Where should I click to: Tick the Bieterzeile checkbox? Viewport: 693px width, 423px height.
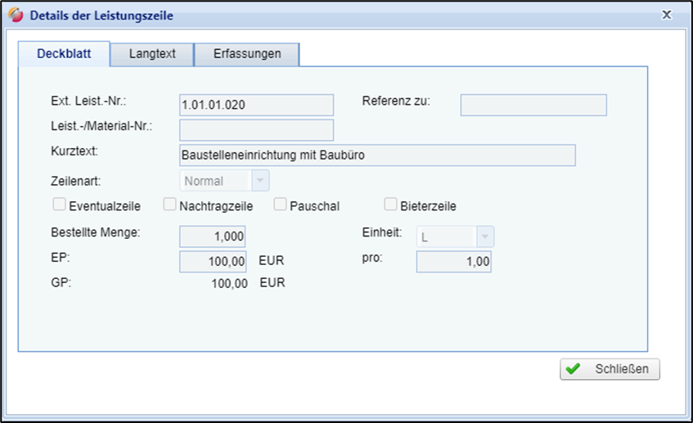point(390,205)
